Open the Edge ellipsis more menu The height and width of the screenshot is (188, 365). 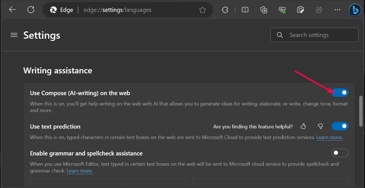click(337, 10)
